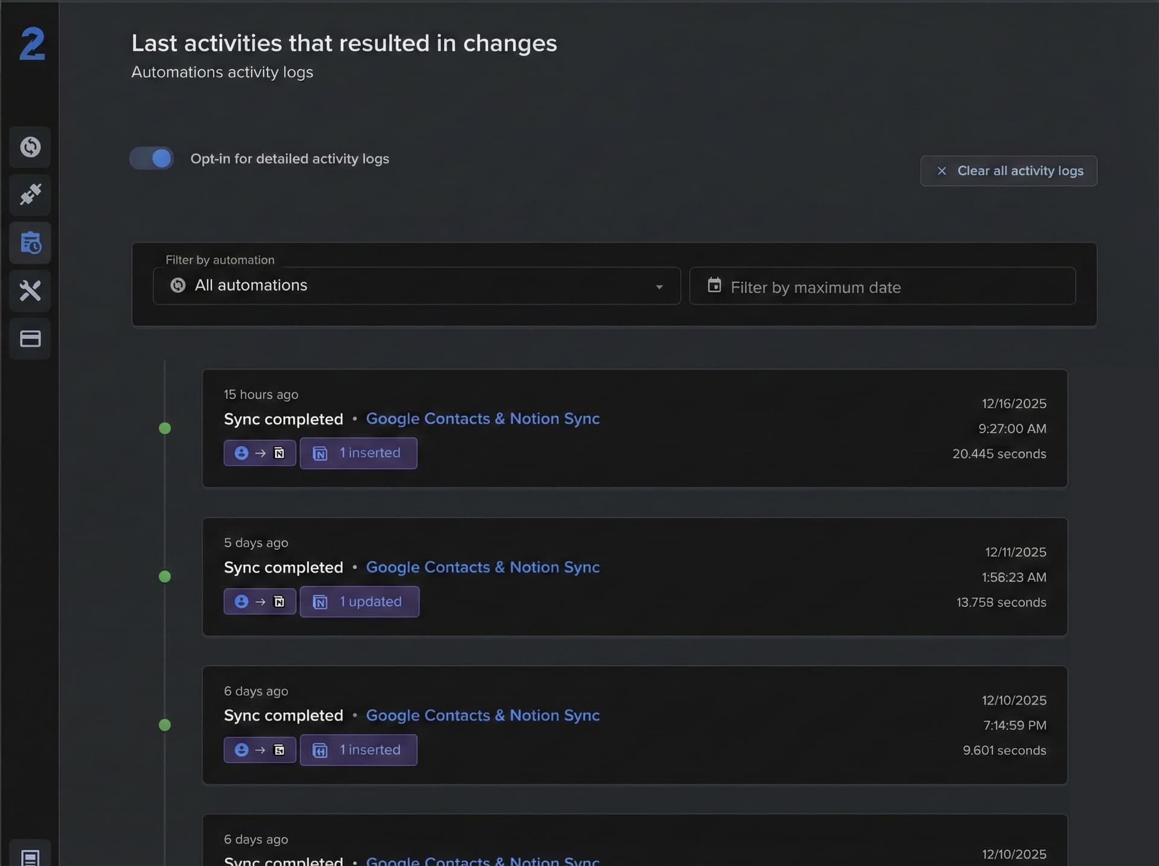Image resolution: width=1159 pixels, height=866 pixels.
Task: Click Clear all activity logs
Action: click(x=1009, y=171)
